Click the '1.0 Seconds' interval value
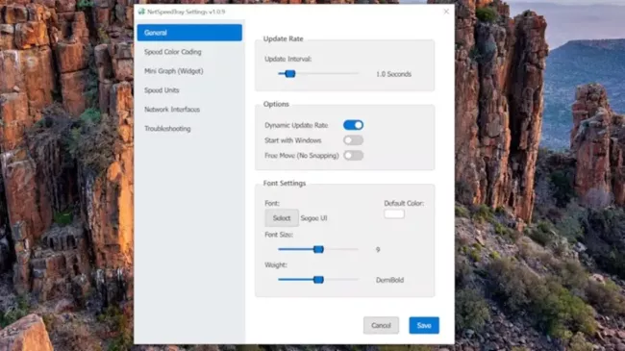Screen dimensions: 625x351 [393, 74]
